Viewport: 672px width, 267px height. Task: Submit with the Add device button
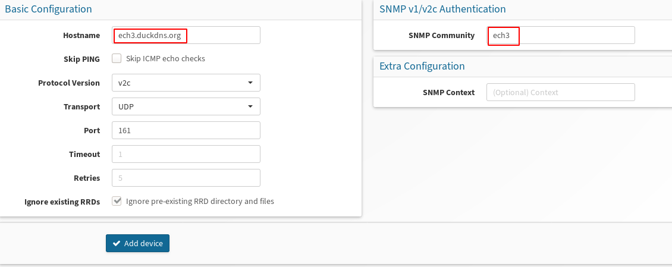(x=137, y=243)
